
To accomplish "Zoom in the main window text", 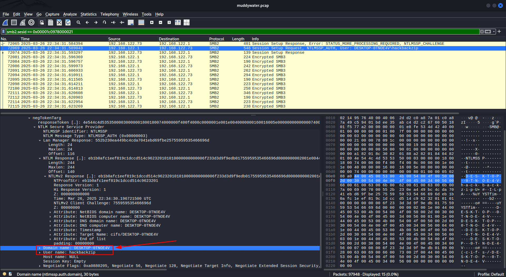I will point(152,22).
